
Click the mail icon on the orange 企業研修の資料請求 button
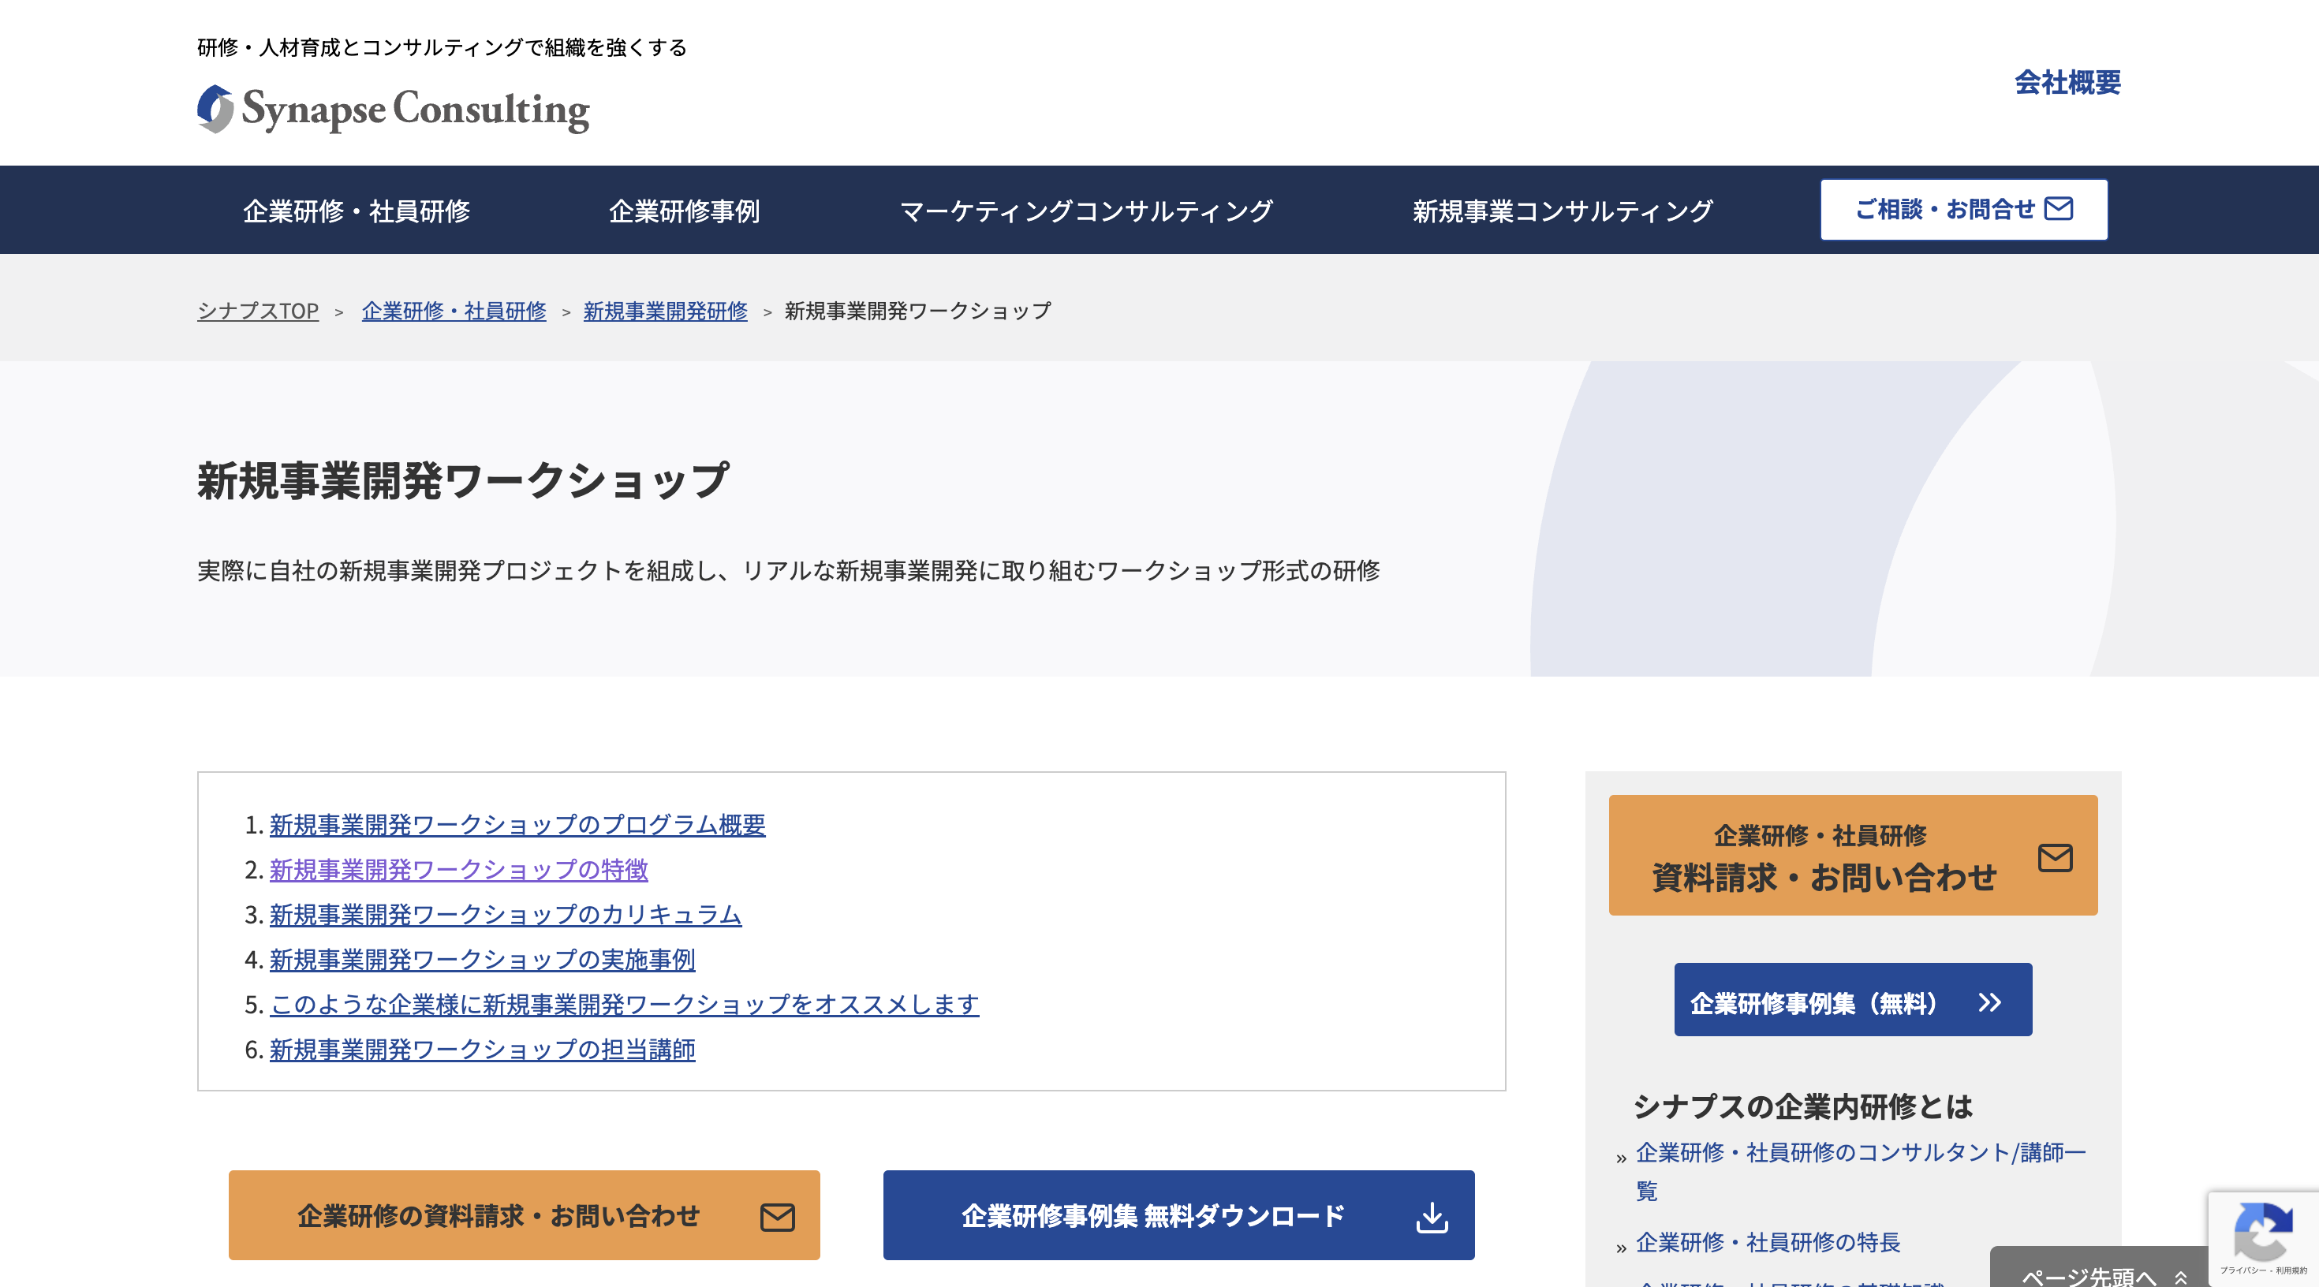[778, 1215]
